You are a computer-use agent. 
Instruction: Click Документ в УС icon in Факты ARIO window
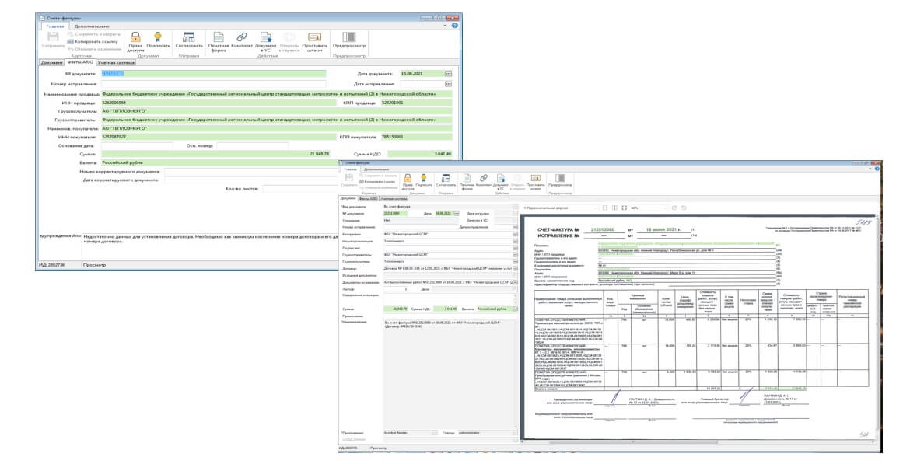265,37
